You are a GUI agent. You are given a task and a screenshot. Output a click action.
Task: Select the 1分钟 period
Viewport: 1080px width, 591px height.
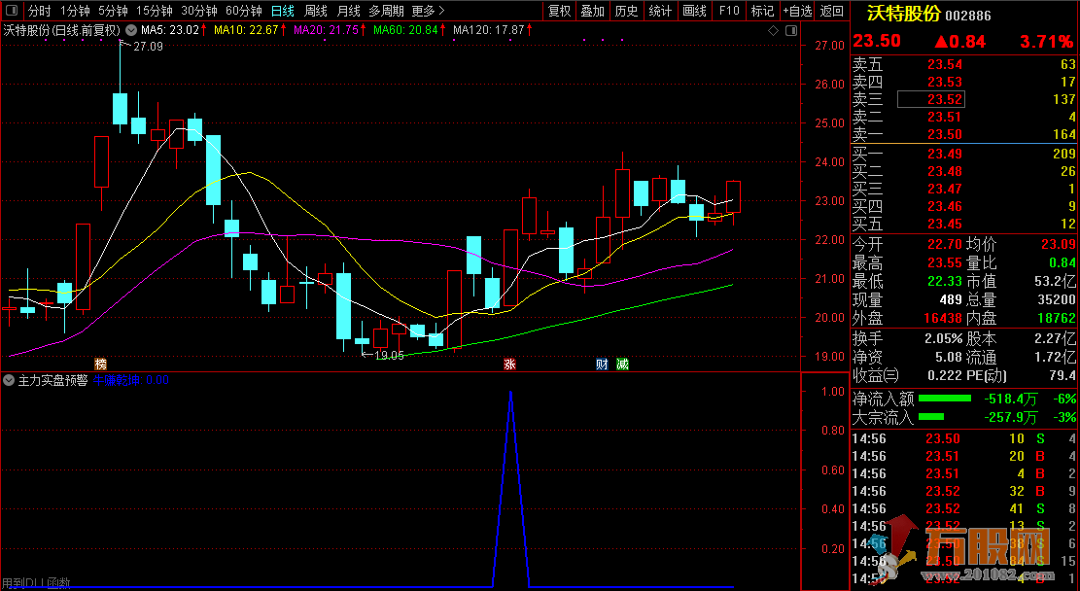75,11
